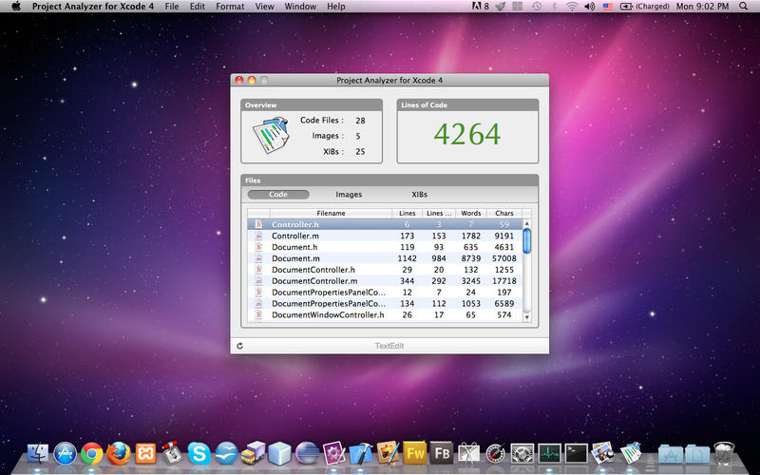The image size is (760, 475).
Task: Select the Controller.m filename
Action: pyautogui.click(x=295, y=236)
